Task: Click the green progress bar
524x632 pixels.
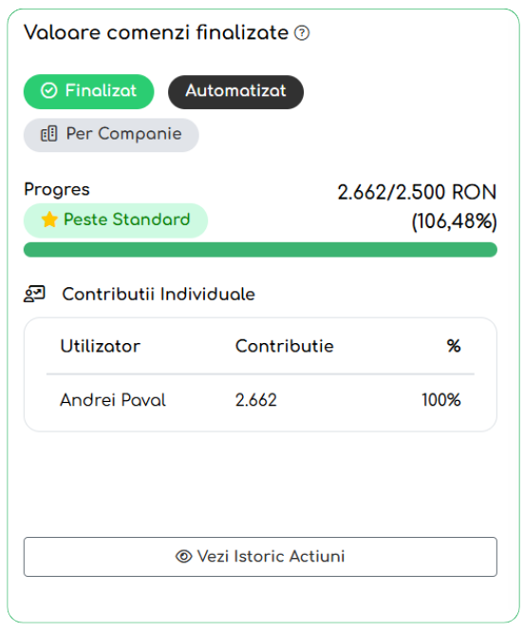Action: (x=260, y=250)
